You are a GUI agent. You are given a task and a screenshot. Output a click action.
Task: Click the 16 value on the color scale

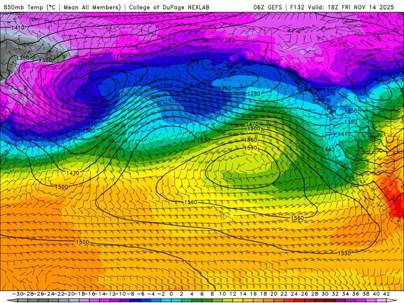pyautogui.click(x=254, y=294)
